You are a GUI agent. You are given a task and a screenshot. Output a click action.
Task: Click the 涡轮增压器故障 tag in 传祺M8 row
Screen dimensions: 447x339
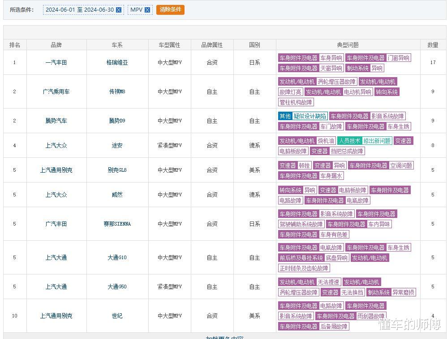336,82
